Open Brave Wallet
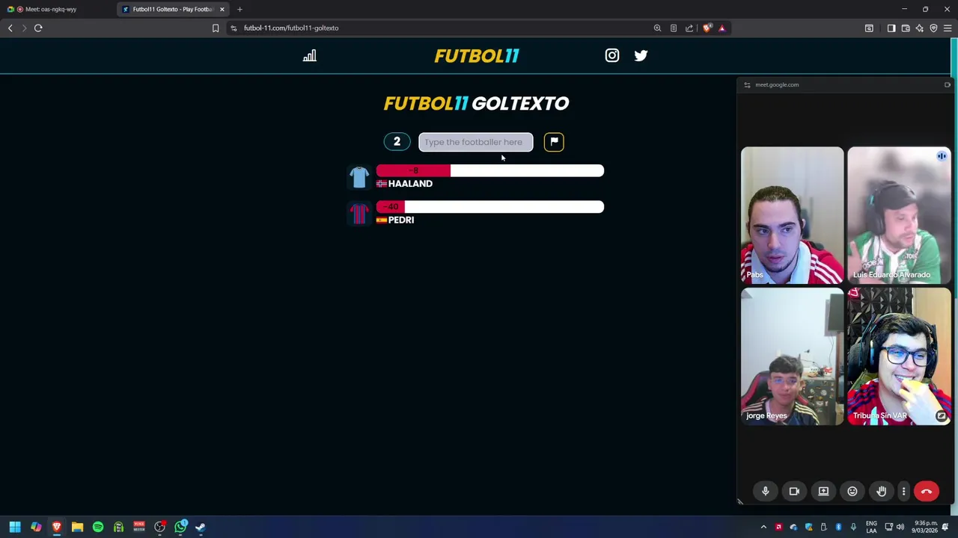 [x=905, y=28]
